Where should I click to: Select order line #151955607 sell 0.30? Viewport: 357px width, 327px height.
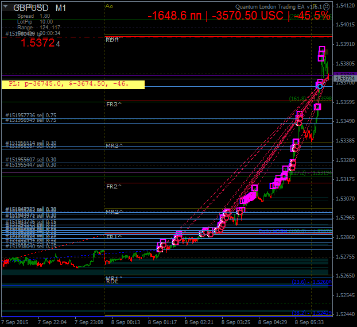(x=31, y=160)
